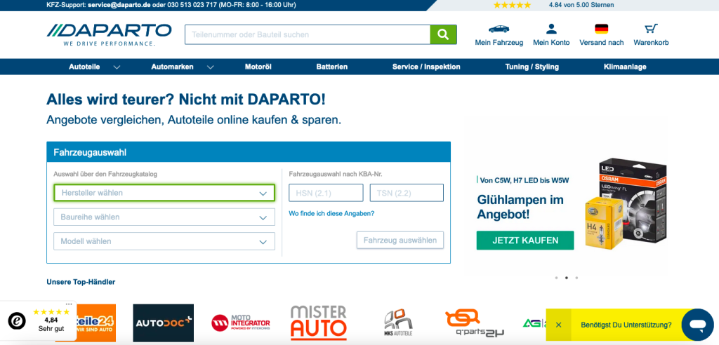Focus the HSN (2.1) input field
This screenshot has width=719, height=345.
click(326, 193)
